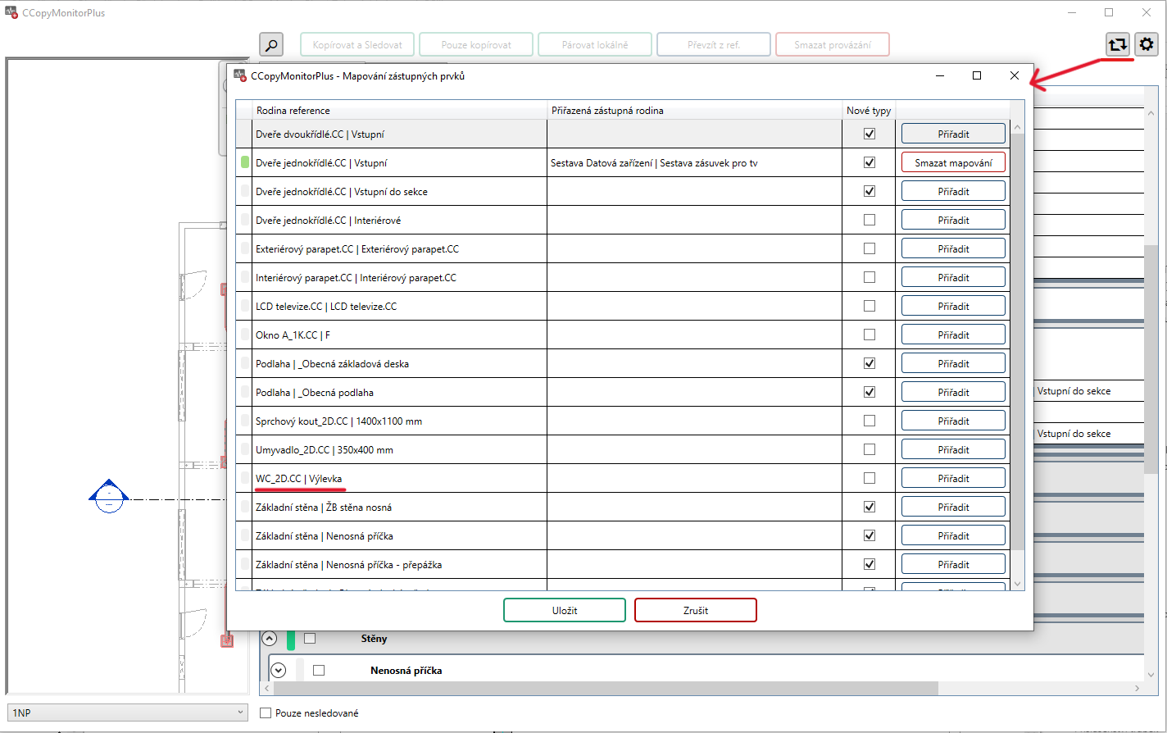Click main window horizontal scrollbar
This screenshot has width=1167, height=733.
pyautogui.click(x=605, y=689)
